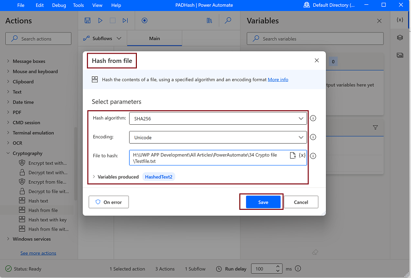The width and height of the screenshot is (411, 278).
Task: Expand the Message boxes action group
Action: 8,61
